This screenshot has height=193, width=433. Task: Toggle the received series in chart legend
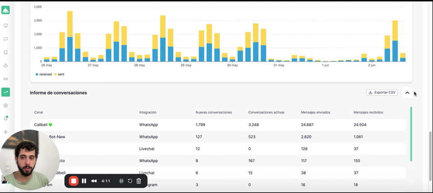pyautogui.click(x=44, y=74)
